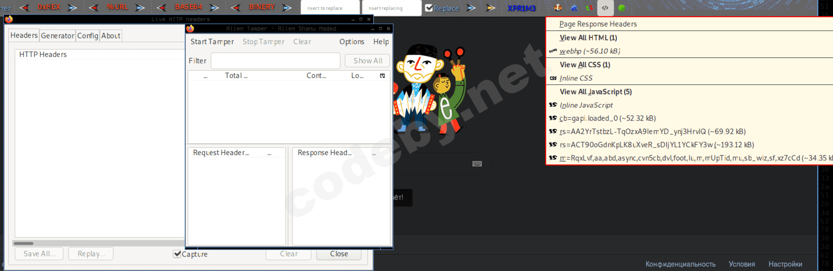Viewport: 833px width, 271px height.
Task: Click the horizontal scrollbar thumb in Live HTTP headers
Action: click(x=23, y=243)
